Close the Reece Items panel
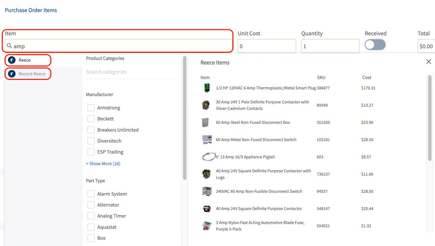Screen dimensions: 435x246 pos(429,62)
